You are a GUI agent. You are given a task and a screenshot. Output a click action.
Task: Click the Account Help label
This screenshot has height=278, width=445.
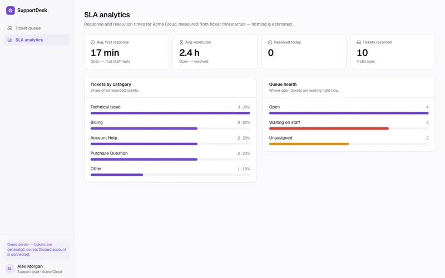103,138
